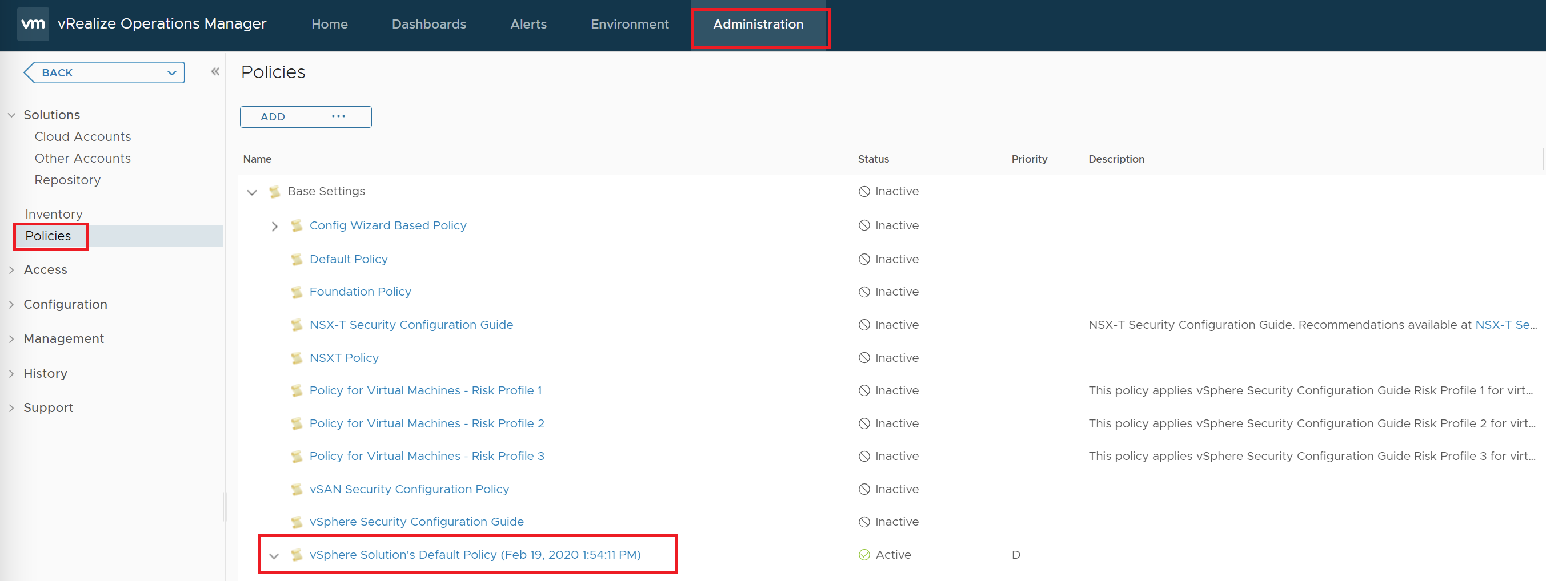
Task: Expand the Management sidebar section
Action: pyautogui.click(x=11, y=339)
